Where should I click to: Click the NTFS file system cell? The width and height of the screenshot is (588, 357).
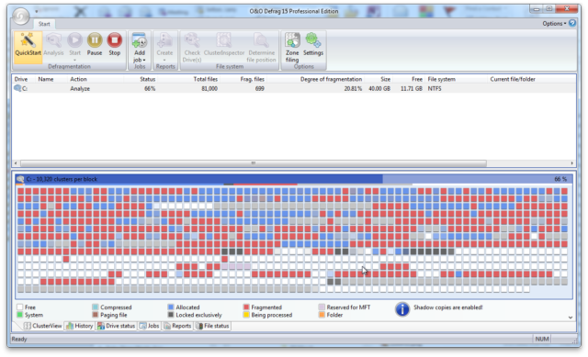(x=435, y=88)
